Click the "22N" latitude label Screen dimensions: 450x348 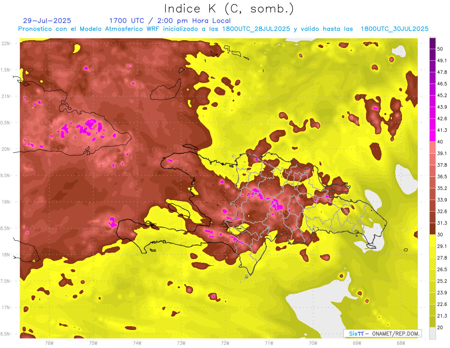pos(6,44)
